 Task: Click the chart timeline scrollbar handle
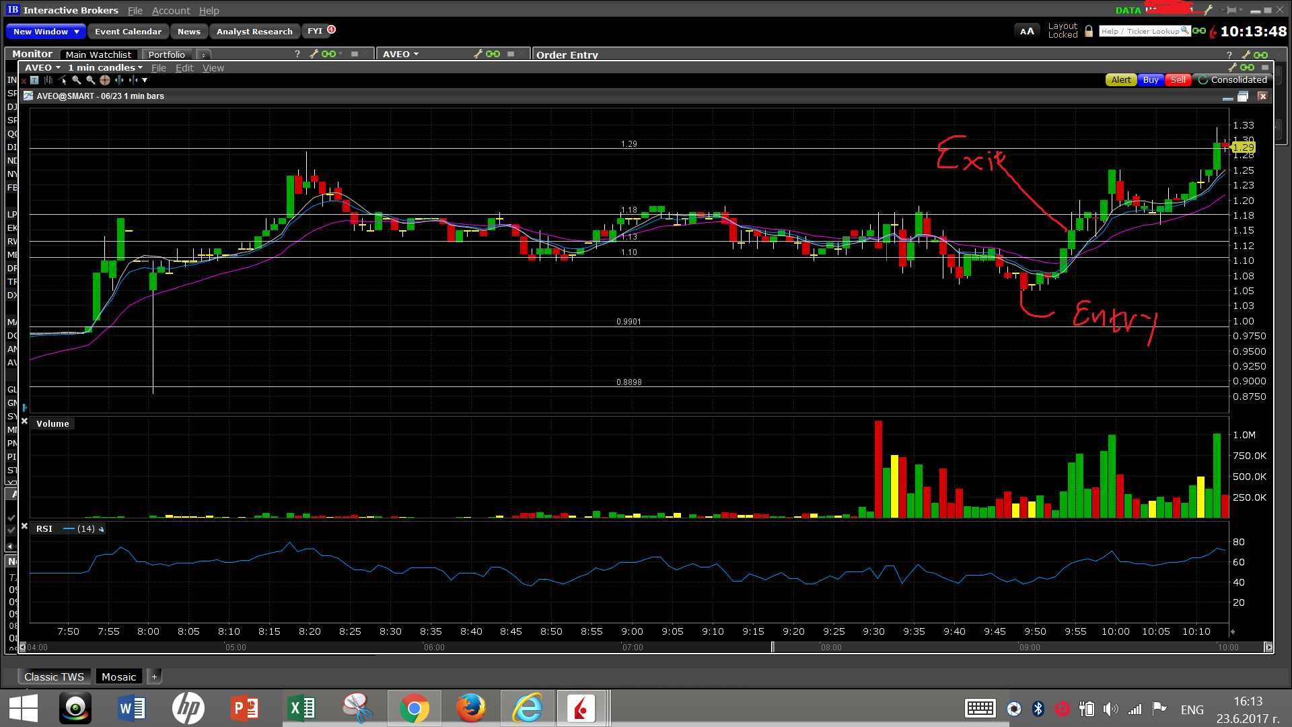[x=773, y=647]
